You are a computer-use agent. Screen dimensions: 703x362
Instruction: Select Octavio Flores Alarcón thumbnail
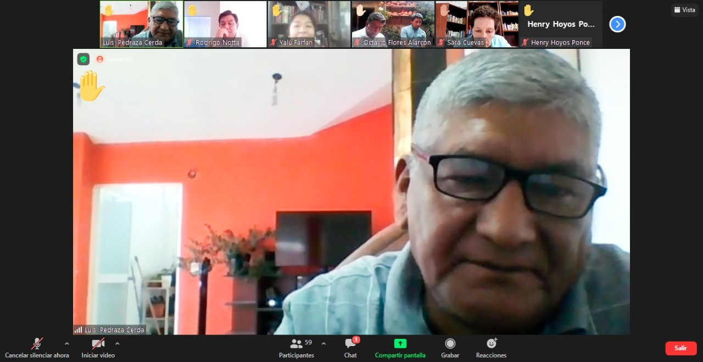[x=393, y=24]
